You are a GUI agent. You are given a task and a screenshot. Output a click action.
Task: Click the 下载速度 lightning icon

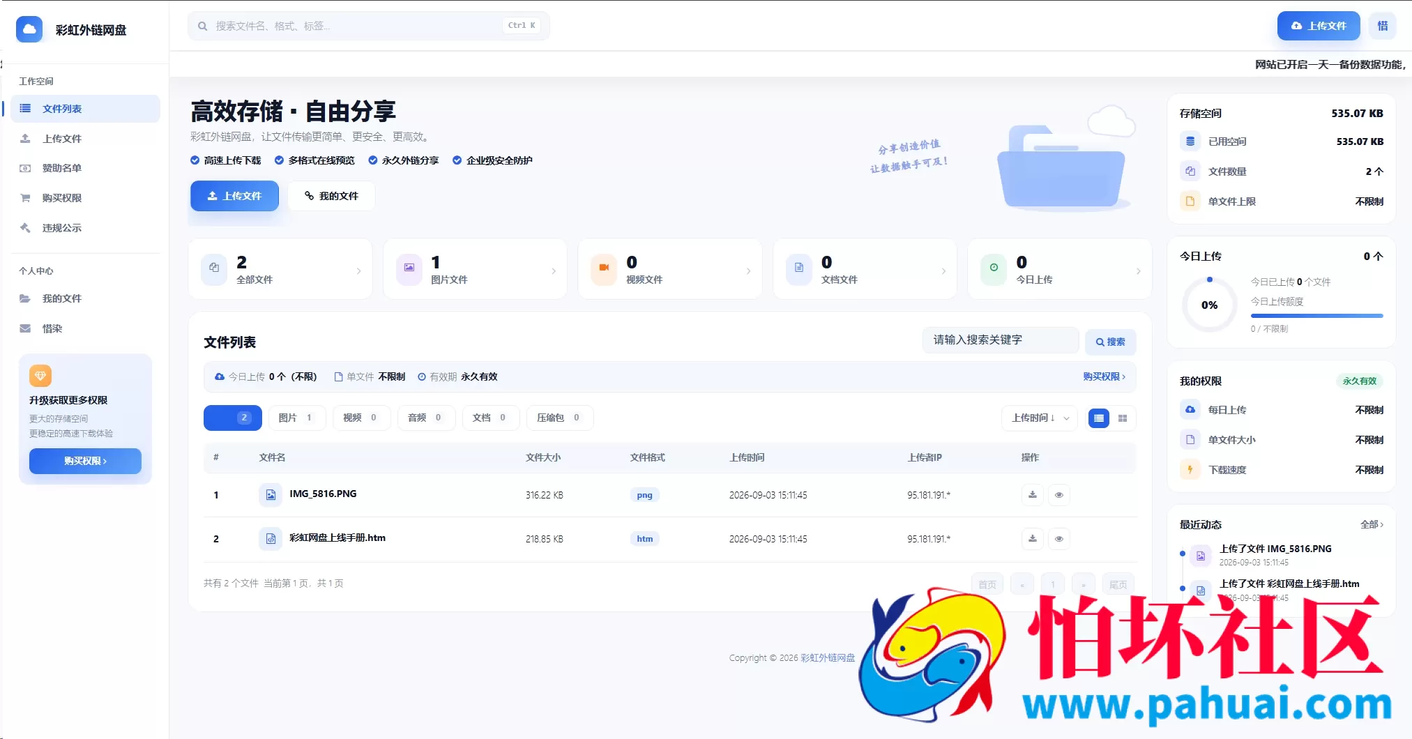1190,470
